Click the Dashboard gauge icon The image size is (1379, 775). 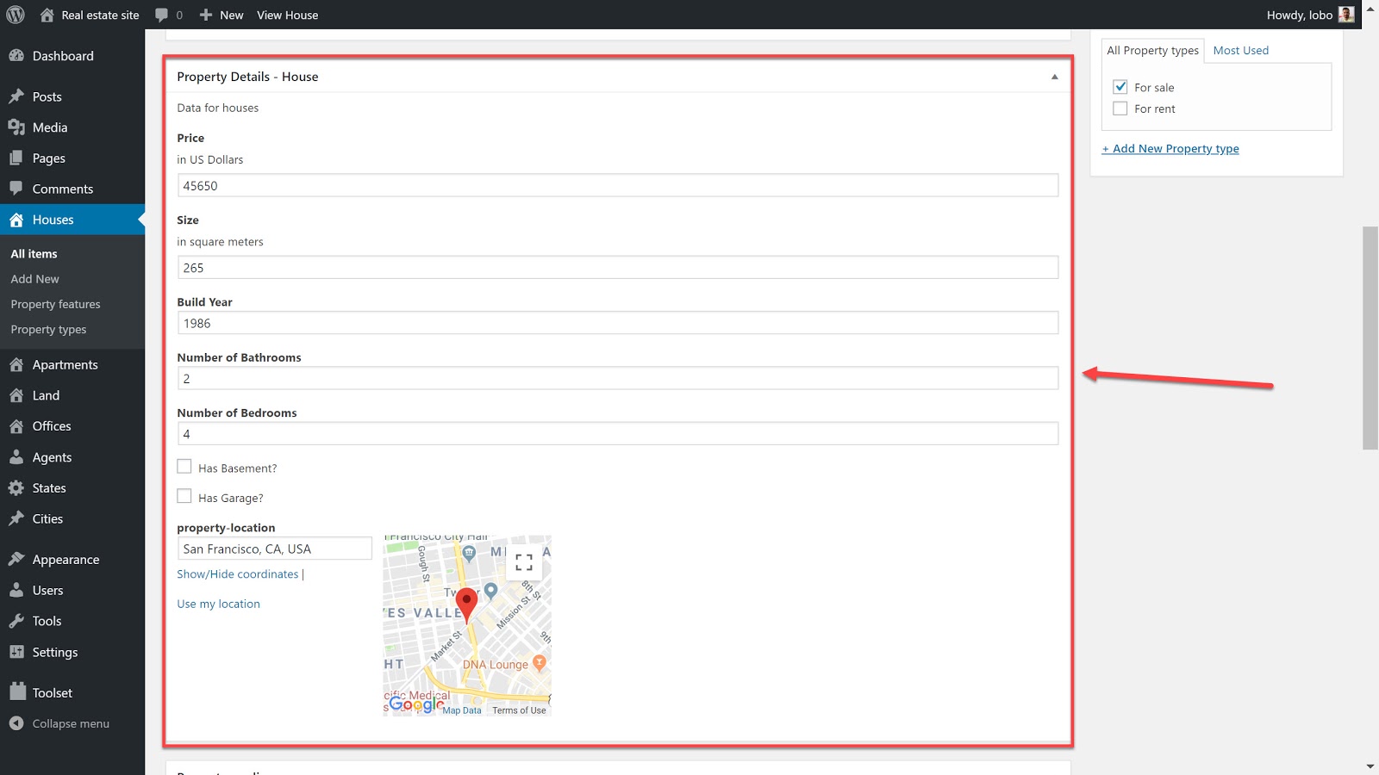coord(16,56)
